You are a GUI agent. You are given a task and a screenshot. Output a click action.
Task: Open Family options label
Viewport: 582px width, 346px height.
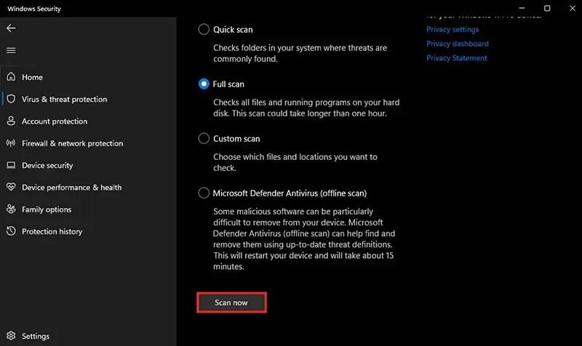(x=47, y=209)
